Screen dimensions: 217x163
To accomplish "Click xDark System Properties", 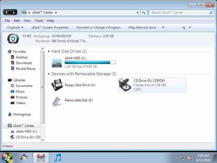I will click(50, 27).
